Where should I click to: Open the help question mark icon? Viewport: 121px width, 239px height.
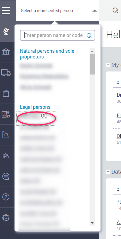pyautogui.click(x=6, y=197)
